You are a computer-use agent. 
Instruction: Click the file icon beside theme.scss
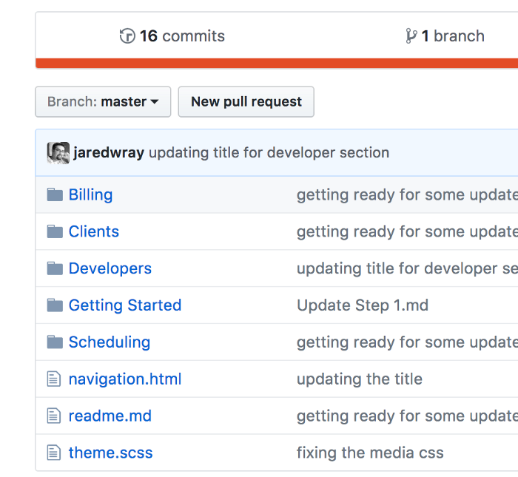(54, 453)
